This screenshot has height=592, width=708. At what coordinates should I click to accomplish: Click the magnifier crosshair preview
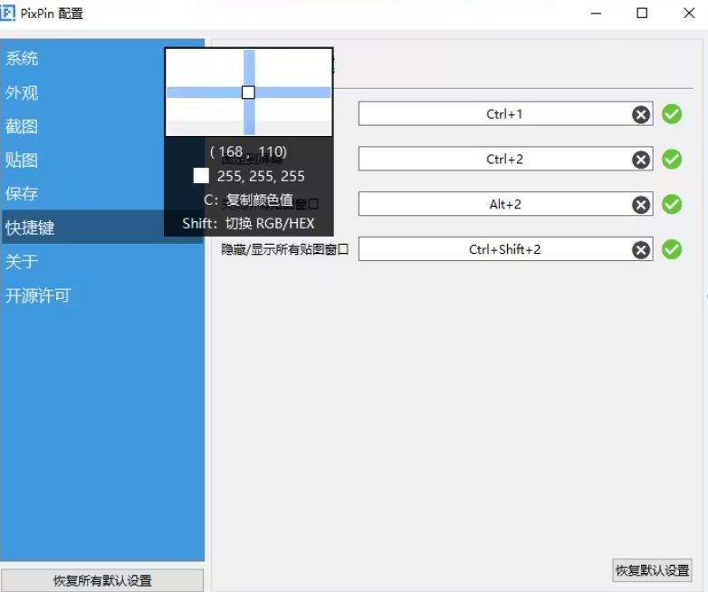click(249, 92)
